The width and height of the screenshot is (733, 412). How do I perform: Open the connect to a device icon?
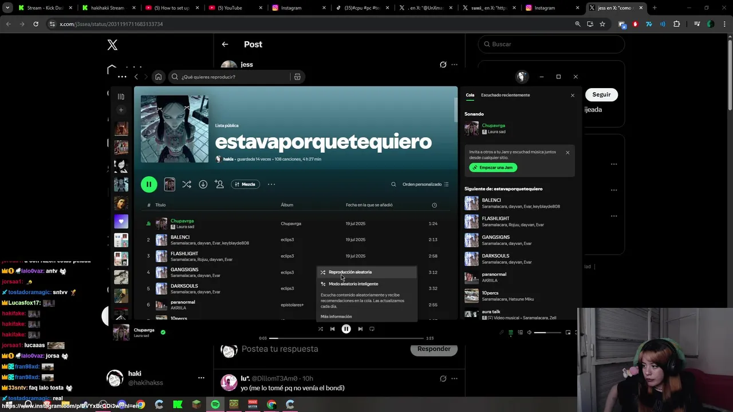(521, 332)
